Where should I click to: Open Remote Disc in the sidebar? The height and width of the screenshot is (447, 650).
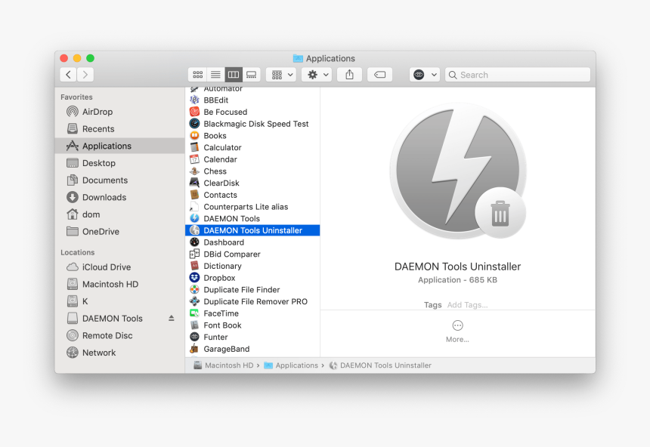tap(119, 335)
